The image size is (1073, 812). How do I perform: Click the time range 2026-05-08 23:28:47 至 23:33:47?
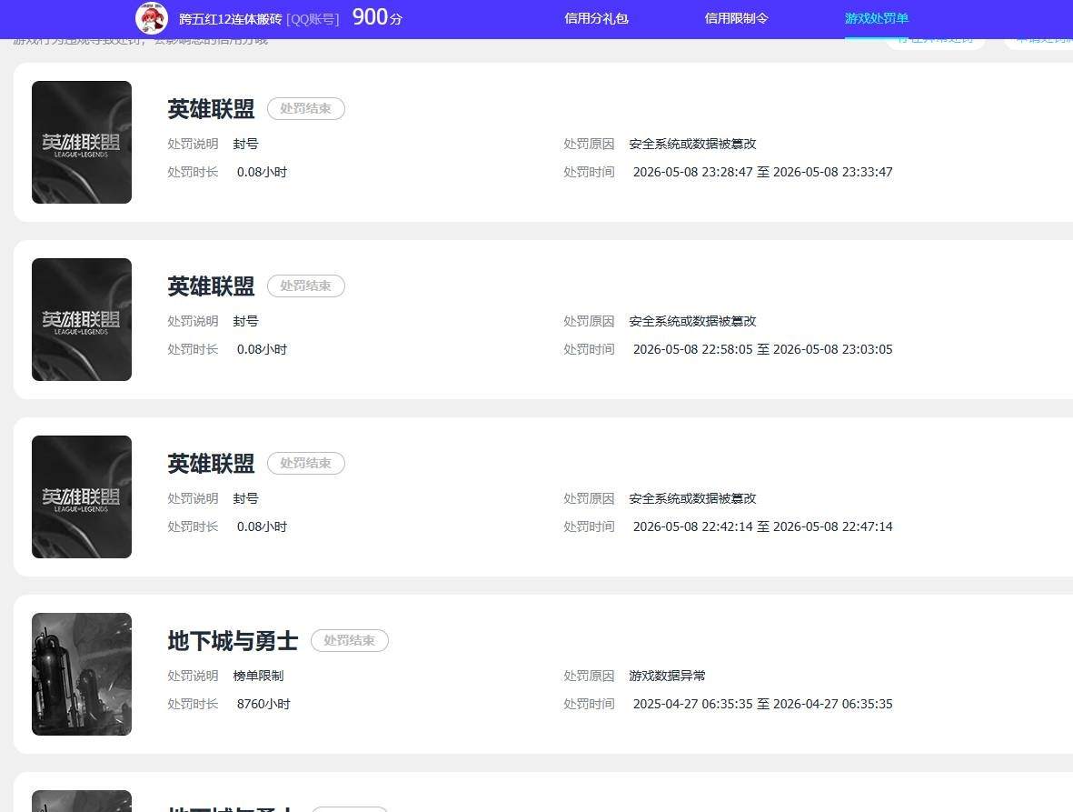pos(762,172)
